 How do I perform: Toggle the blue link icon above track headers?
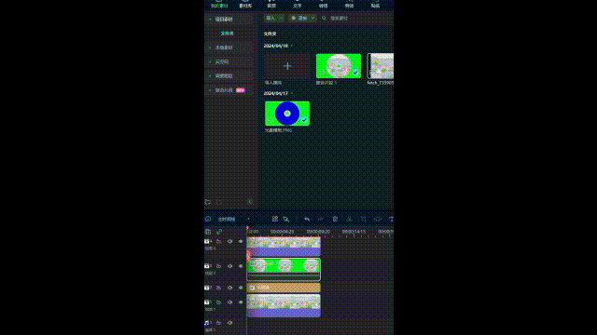tap(219, 232)
